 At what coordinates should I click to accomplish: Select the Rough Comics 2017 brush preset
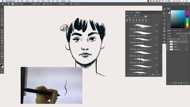point(144,47)
